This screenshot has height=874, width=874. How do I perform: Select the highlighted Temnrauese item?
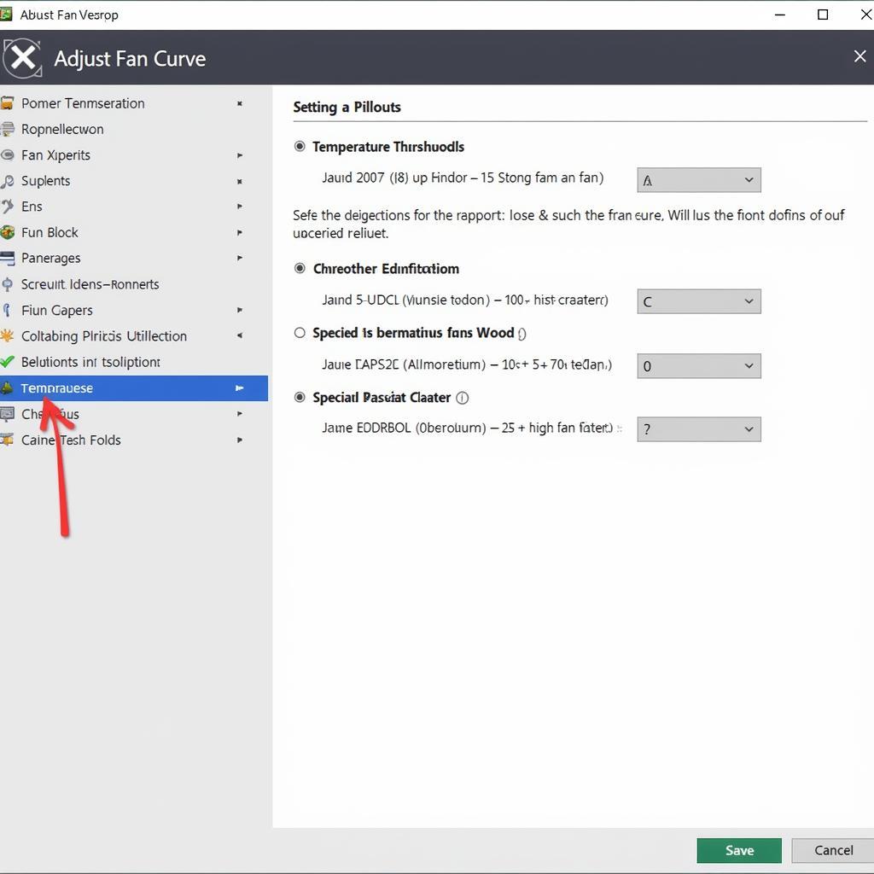(x=134, y=388)
